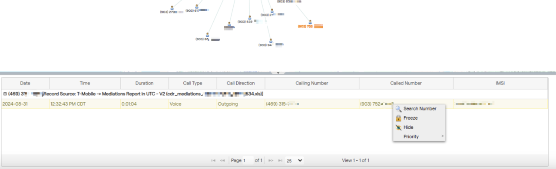Click the Outgoing call direction cell
This screenshot has height=169, width=556.
(x=241, y=104)
